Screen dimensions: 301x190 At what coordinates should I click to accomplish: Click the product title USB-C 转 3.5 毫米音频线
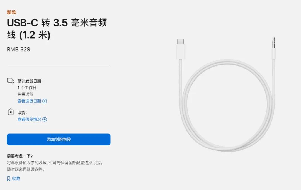pyautogui.click(x=57, y=29)
